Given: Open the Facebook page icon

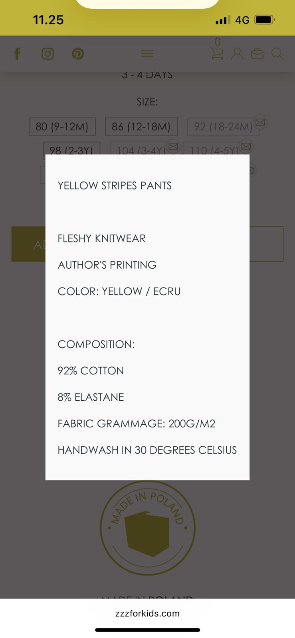Looking at the screenshot, I should (x=17, y=54).
